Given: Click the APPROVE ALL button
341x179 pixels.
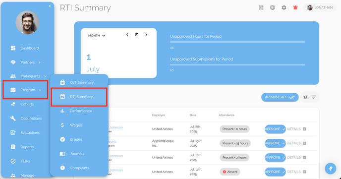Looking at the screenshot, I should 280,97.
